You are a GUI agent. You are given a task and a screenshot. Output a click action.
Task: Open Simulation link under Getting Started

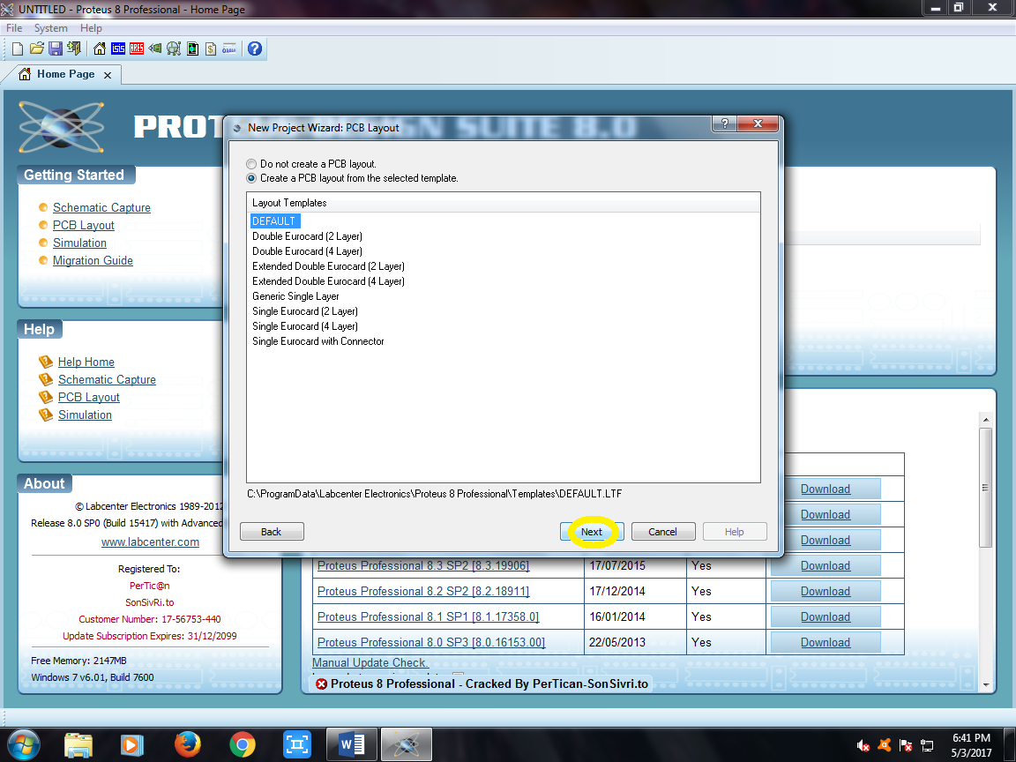pyautogui.click(x=79, y=243)
